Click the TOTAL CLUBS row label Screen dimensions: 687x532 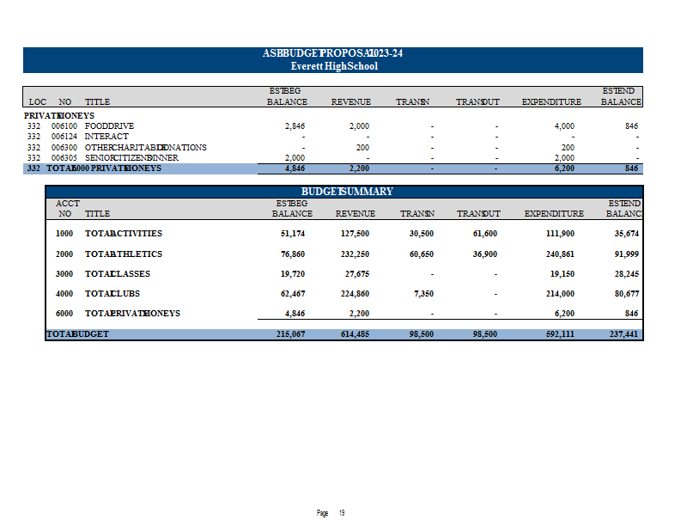(x=112, y=293)
